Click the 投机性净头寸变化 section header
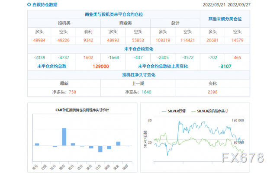The height and width of the screenshot is (173, 277). click(138, 75)
